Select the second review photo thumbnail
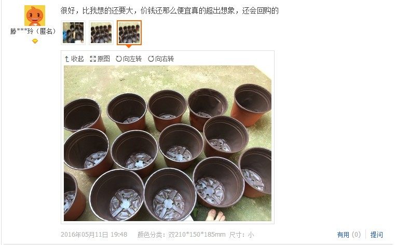396x245 pixels. point(101,33)
